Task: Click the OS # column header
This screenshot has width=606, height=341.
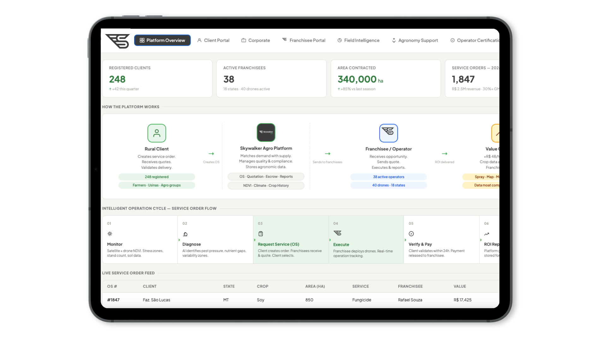Action: pos(112,286)
